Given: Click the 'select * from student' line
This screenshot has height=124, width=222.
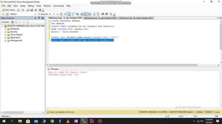Looking at the screenshot, I should (65, 32).
